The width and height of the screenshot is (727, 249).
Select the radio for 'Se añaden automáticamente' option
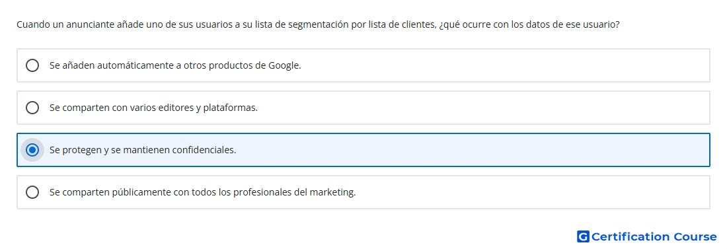click(x=32, y=65)
